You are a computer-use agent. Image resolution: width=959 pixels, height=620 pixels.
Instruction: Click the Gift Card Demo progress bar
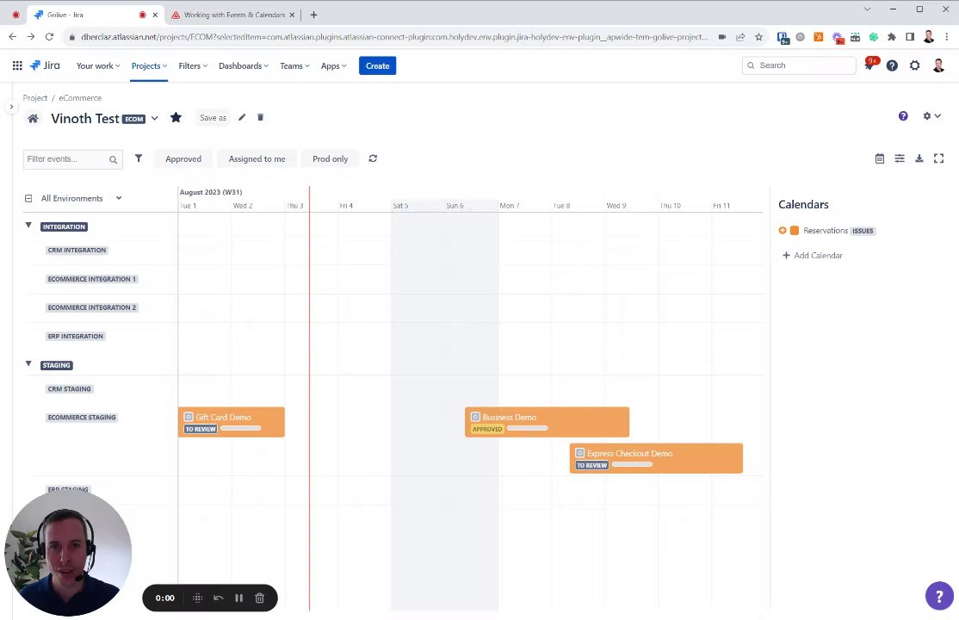(x=240, y=429)
